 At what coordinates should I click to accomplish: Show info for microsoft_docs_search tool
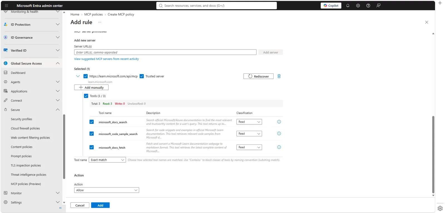coord(279,122)
